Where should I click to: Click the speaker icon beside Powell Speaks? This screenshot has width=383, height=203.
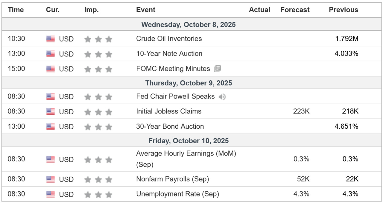222,97
